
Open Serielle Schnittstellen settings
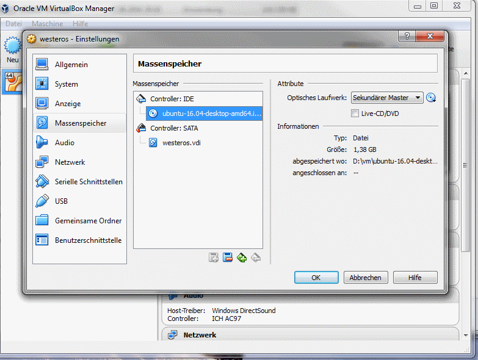tap(79, 181)
